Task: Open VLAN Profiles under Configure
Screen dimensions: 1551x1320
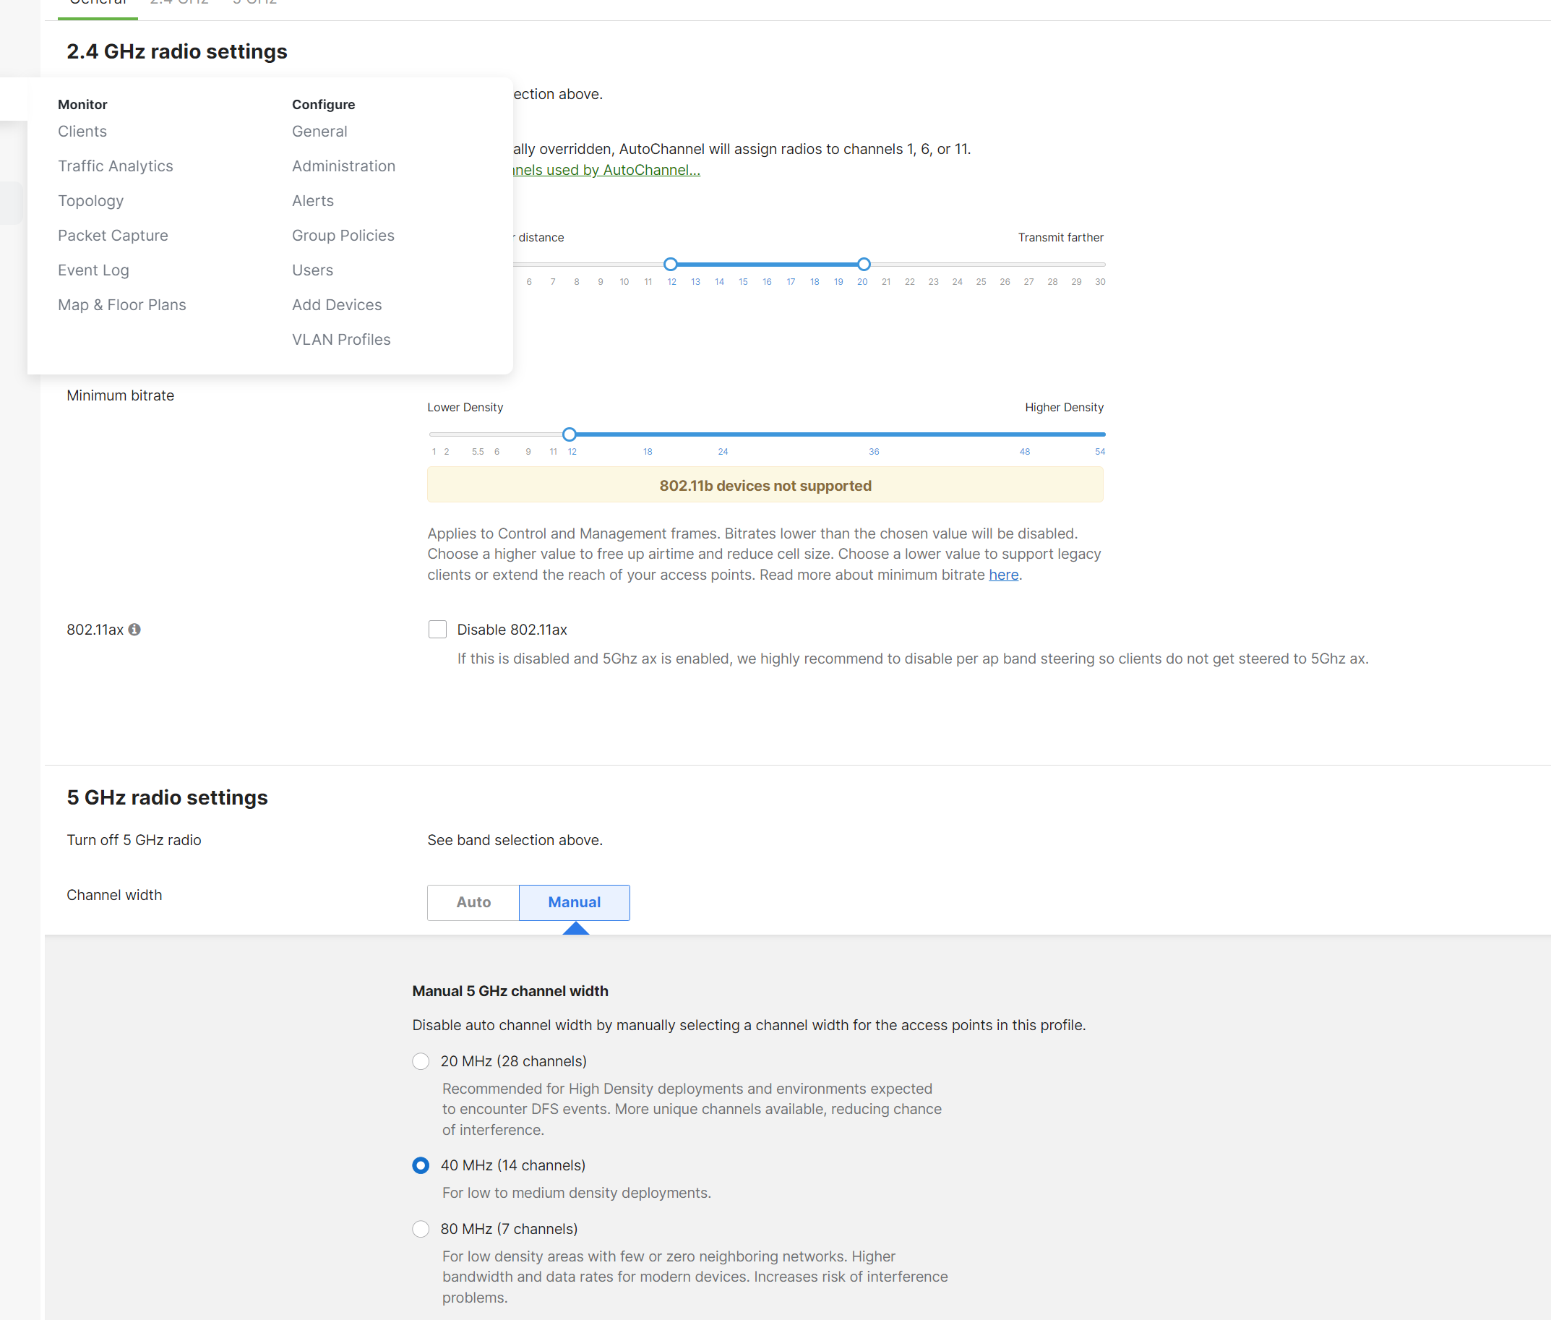Action: pos(341,339)
